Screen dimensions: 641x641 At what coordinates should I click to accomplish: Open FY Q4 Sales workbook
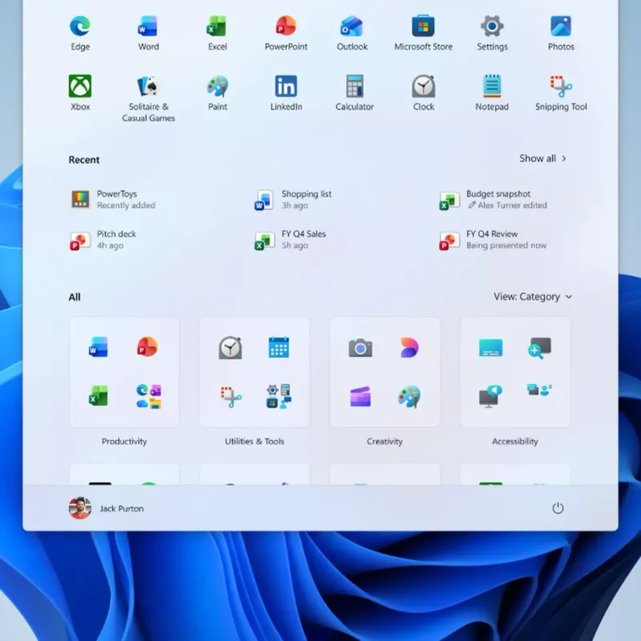tap(290, 240)
